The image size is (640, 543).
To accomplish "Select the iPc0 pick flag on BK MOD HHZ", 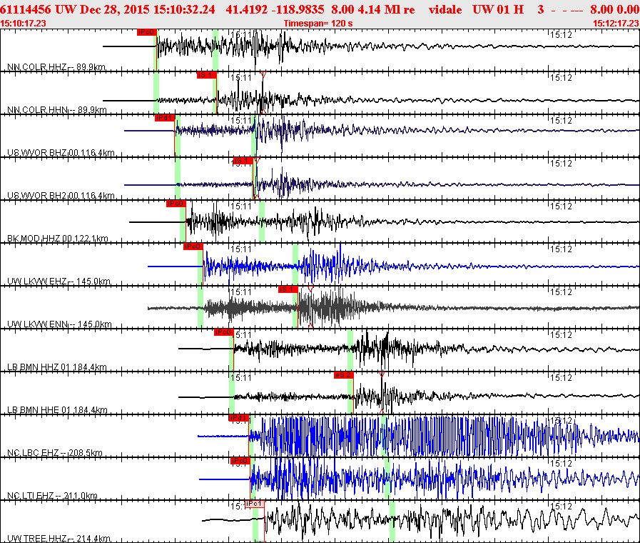I will pos(176,204).
